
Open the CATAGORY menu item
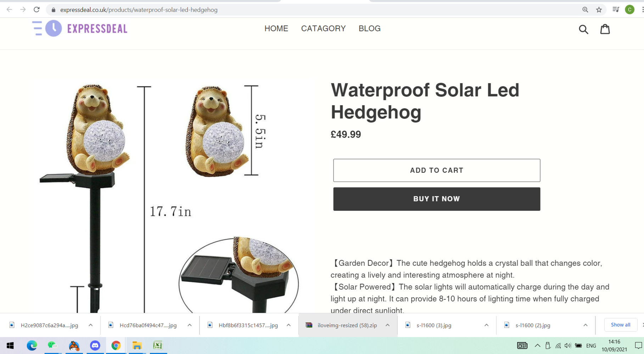323,28
